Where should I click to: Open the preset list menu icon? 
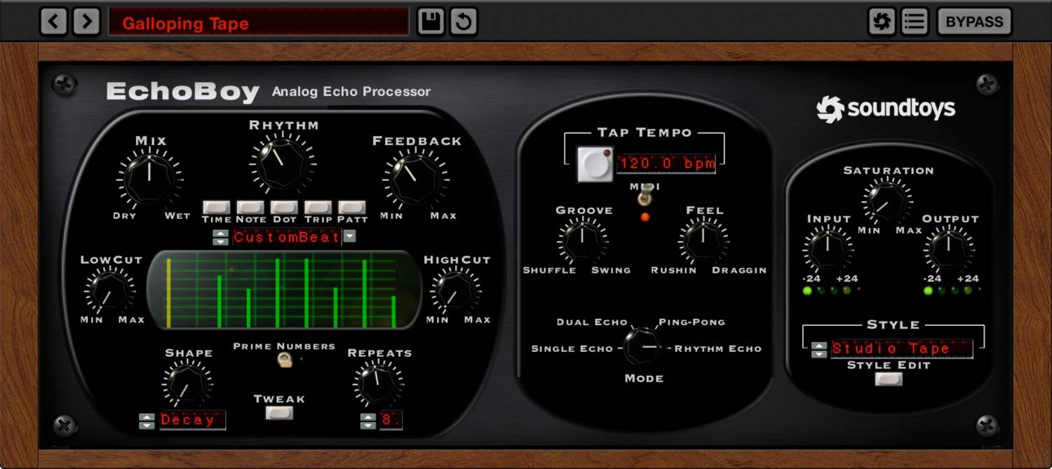(914, 22)
